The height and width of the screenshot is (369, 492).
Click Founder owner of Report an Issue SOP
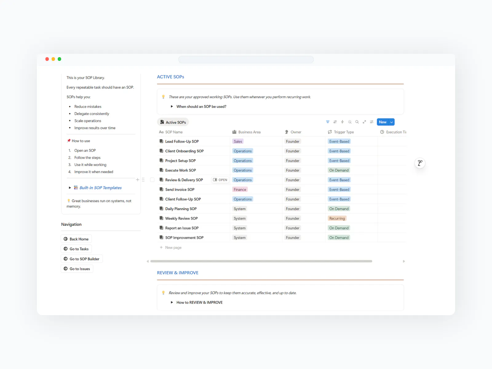click(x=292, y=228)
